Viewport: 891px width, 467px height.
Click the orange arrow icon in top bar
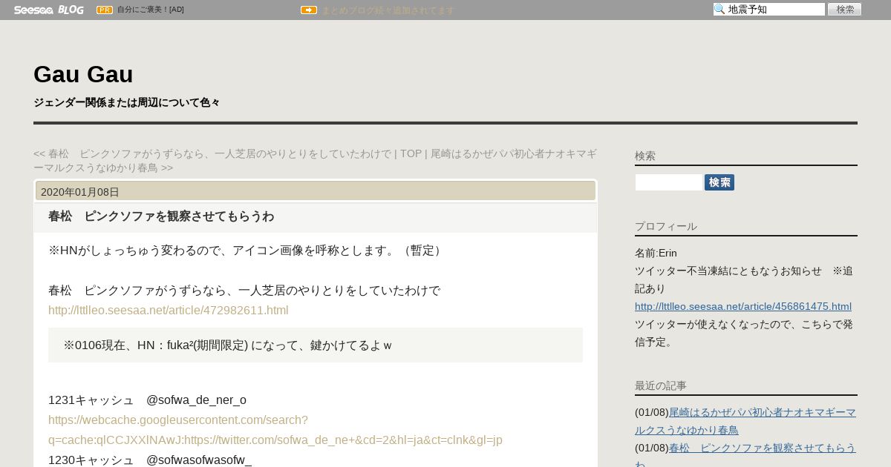click(309, 10)
